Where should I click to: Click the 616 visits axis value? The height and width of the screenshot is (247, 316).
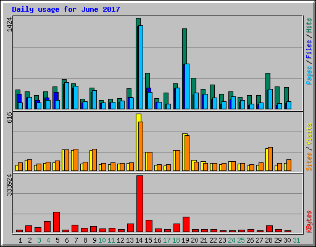pos(9,117)
